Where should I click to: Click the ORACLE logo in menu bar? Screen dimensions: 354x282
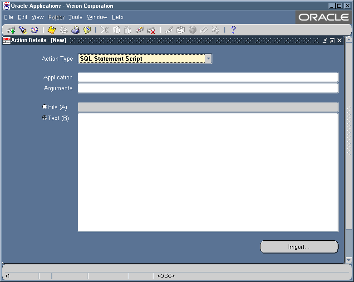[324, 17]
